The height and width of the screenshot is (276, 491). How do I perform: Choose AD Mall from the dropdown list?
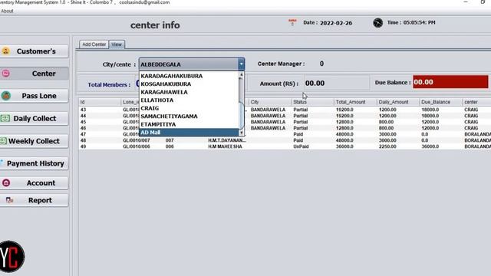(x=189, y=133)
